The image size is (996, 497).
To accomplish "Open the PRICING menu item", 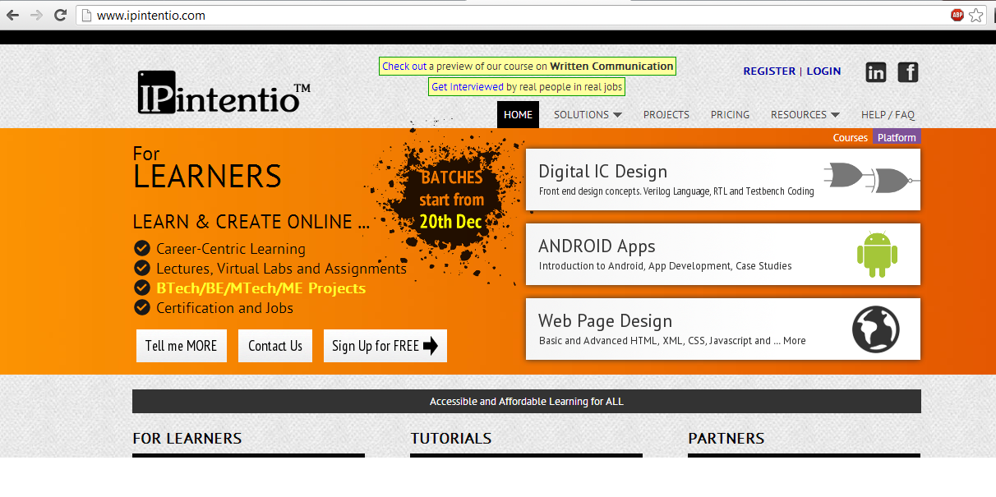I will click(730, 115).
